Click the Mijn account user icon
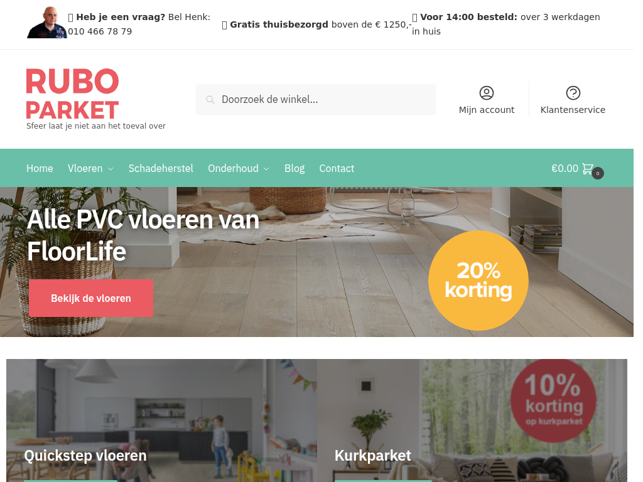Viewport: 643px width, 482px height. point(487,93)
